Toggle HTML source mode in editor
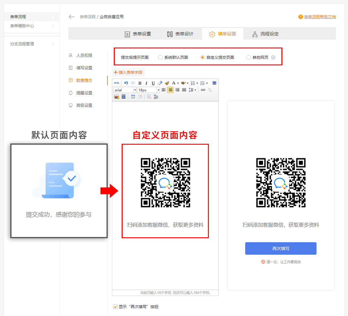Image resolution: width=348 pixels, height=316 pixels. coord(117,83)
